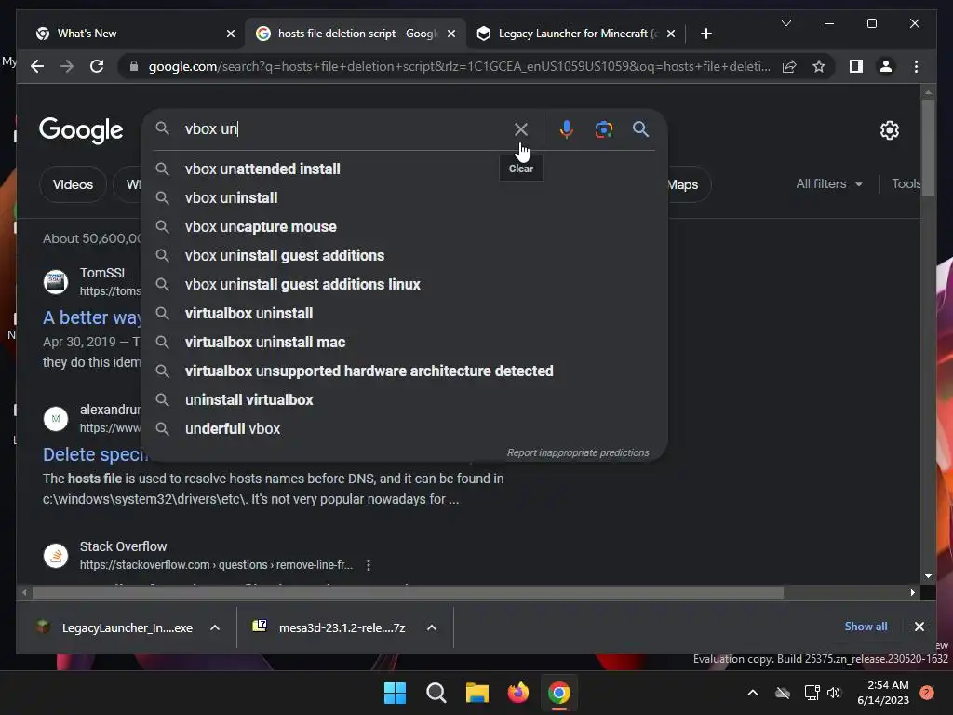Share this page from address bar
Image resolution: width=953 pixels, height=715 pixels.
point(789,66)
